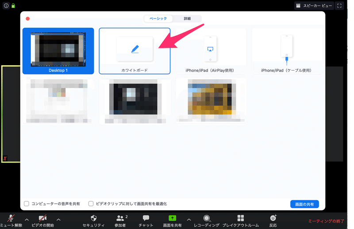Image resolution: width=354 pixels, height=229 pixels.
Task: Open the 反応 reactions menu
Action: click(273, 221)
